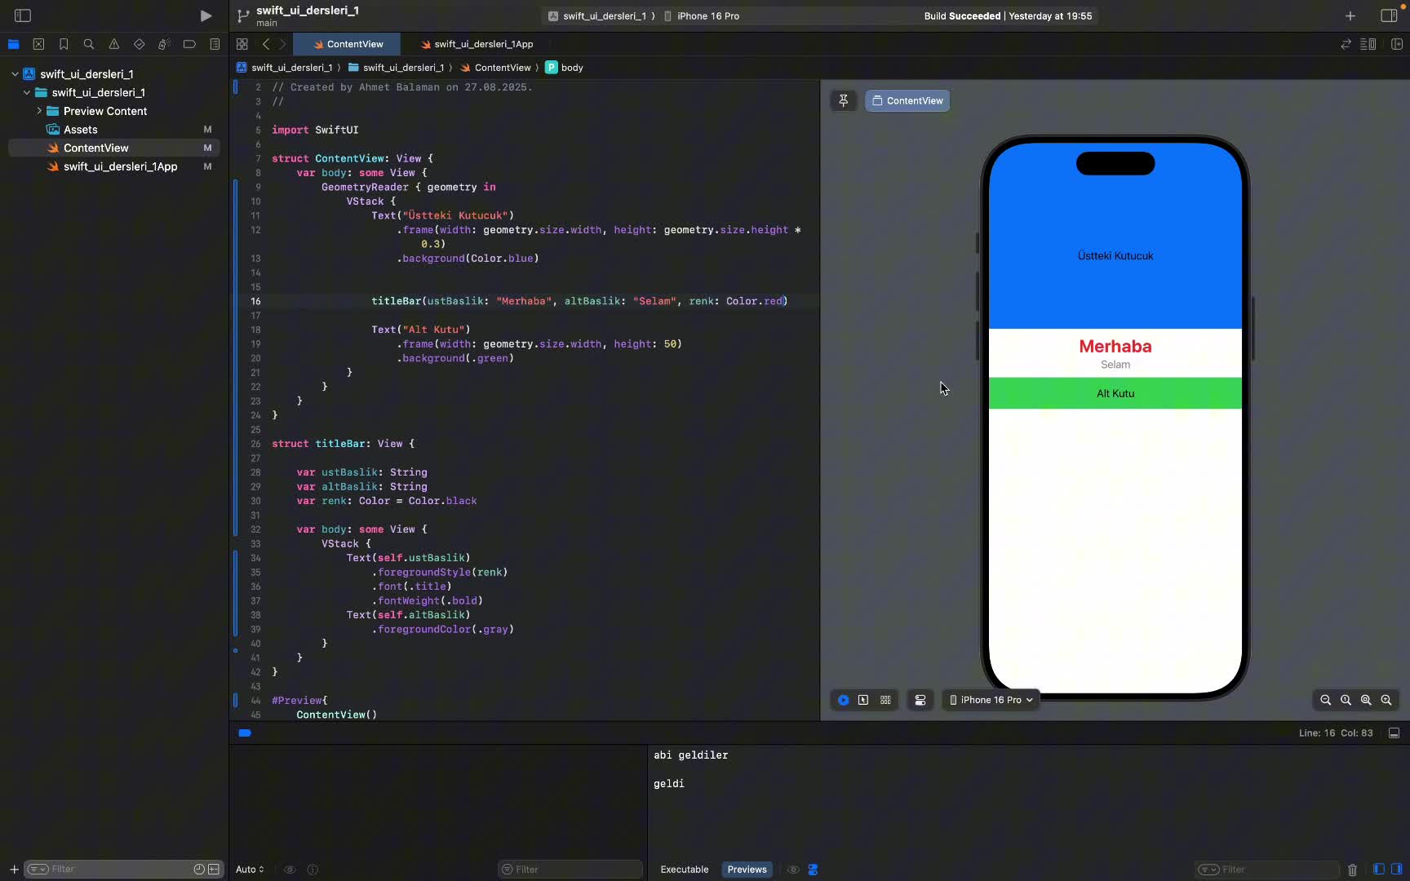
Task: Open ContentView segment in the jump bar
Action: [x=495, y=68]
